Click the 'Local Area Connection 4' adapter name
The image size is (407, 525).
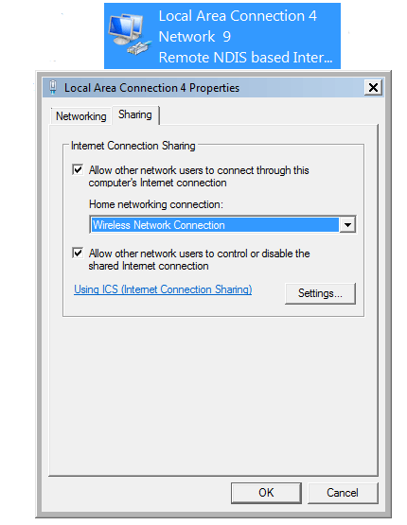click(x=238, y=16)
